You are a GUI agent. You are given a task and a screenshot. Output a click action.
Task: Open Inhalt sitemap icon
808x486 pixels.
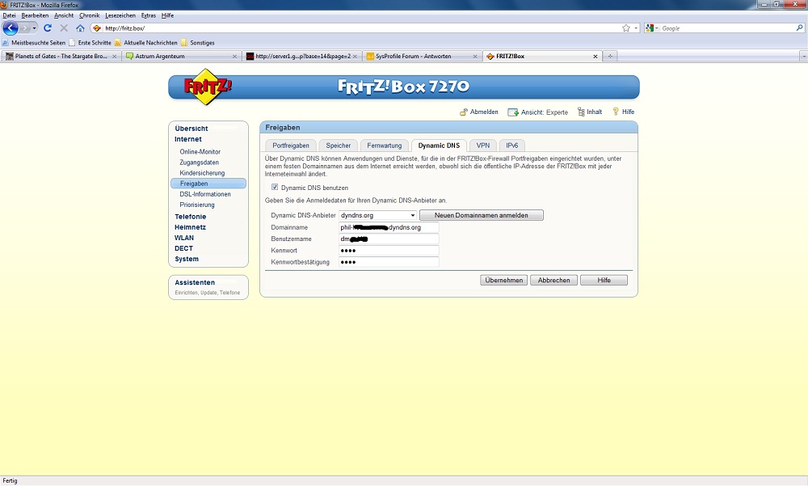point(581,112)
